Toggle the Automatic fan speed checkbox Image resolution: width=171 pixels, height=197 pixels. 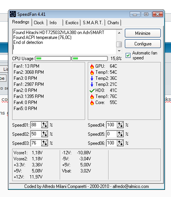[128, 55]
